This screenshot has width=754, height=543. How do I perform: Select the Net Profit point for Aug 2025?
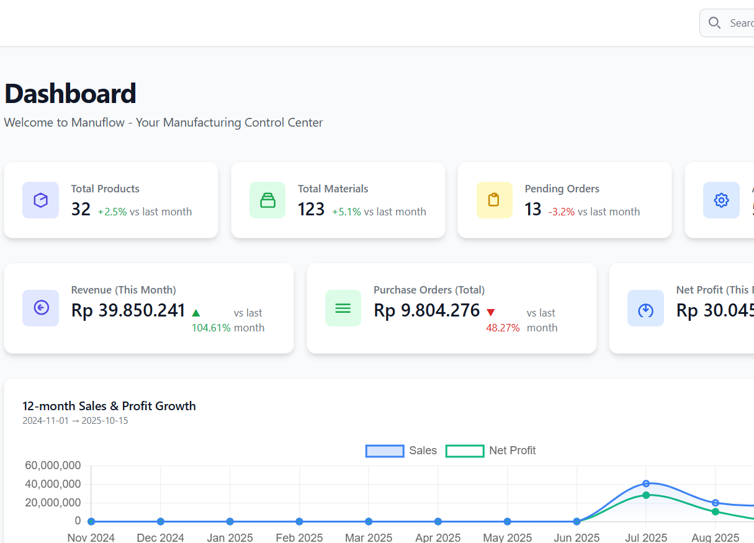(x=716, y=512)
